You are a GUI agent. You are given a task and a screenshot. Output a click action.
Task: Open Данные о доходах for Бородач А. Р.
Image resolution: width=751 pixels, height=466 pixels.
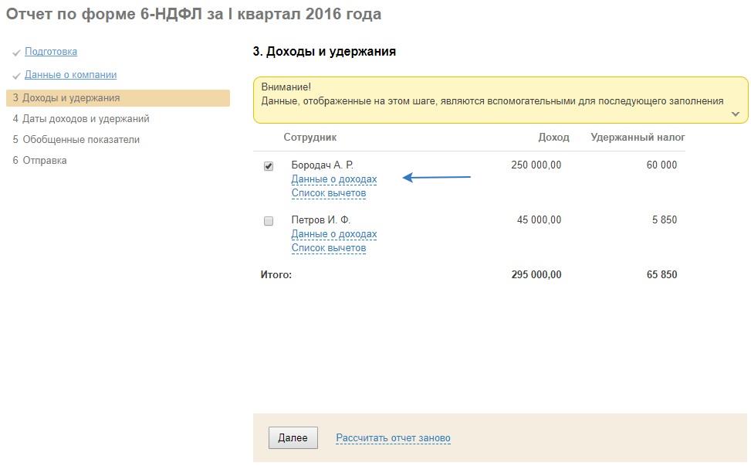(x=334, y=179)
